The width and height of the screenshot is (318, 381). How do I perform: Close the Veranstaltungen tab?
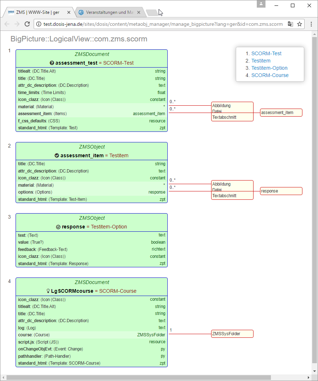pos(139,12)
